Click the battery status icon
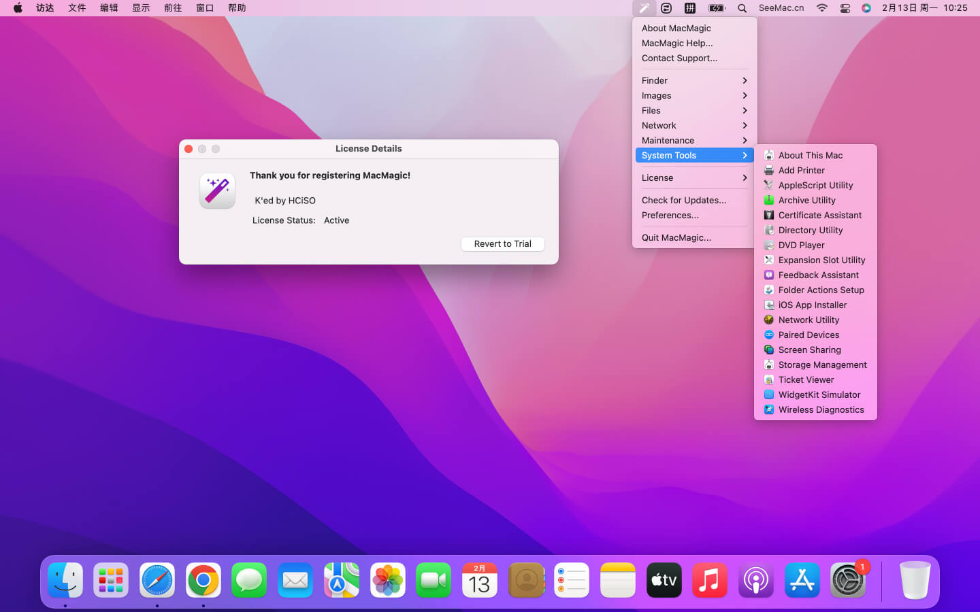This screenshot has width=980, height=612. pos(717,8)
